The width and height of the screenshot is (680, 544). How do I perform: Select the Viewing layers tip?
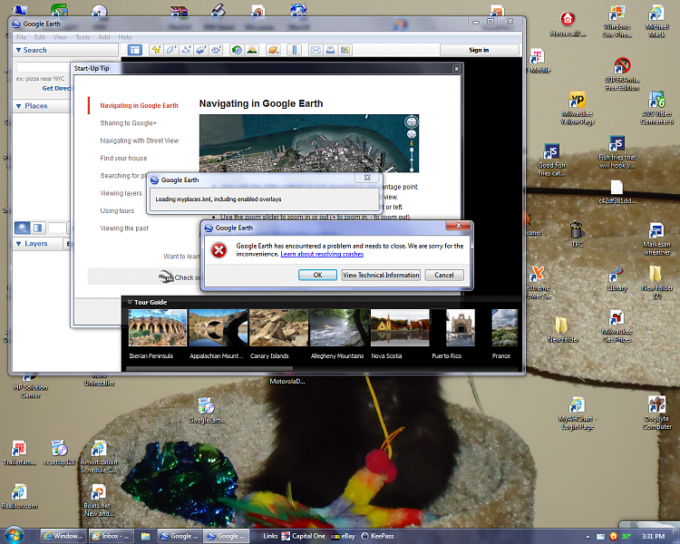(x=121, y=193)
